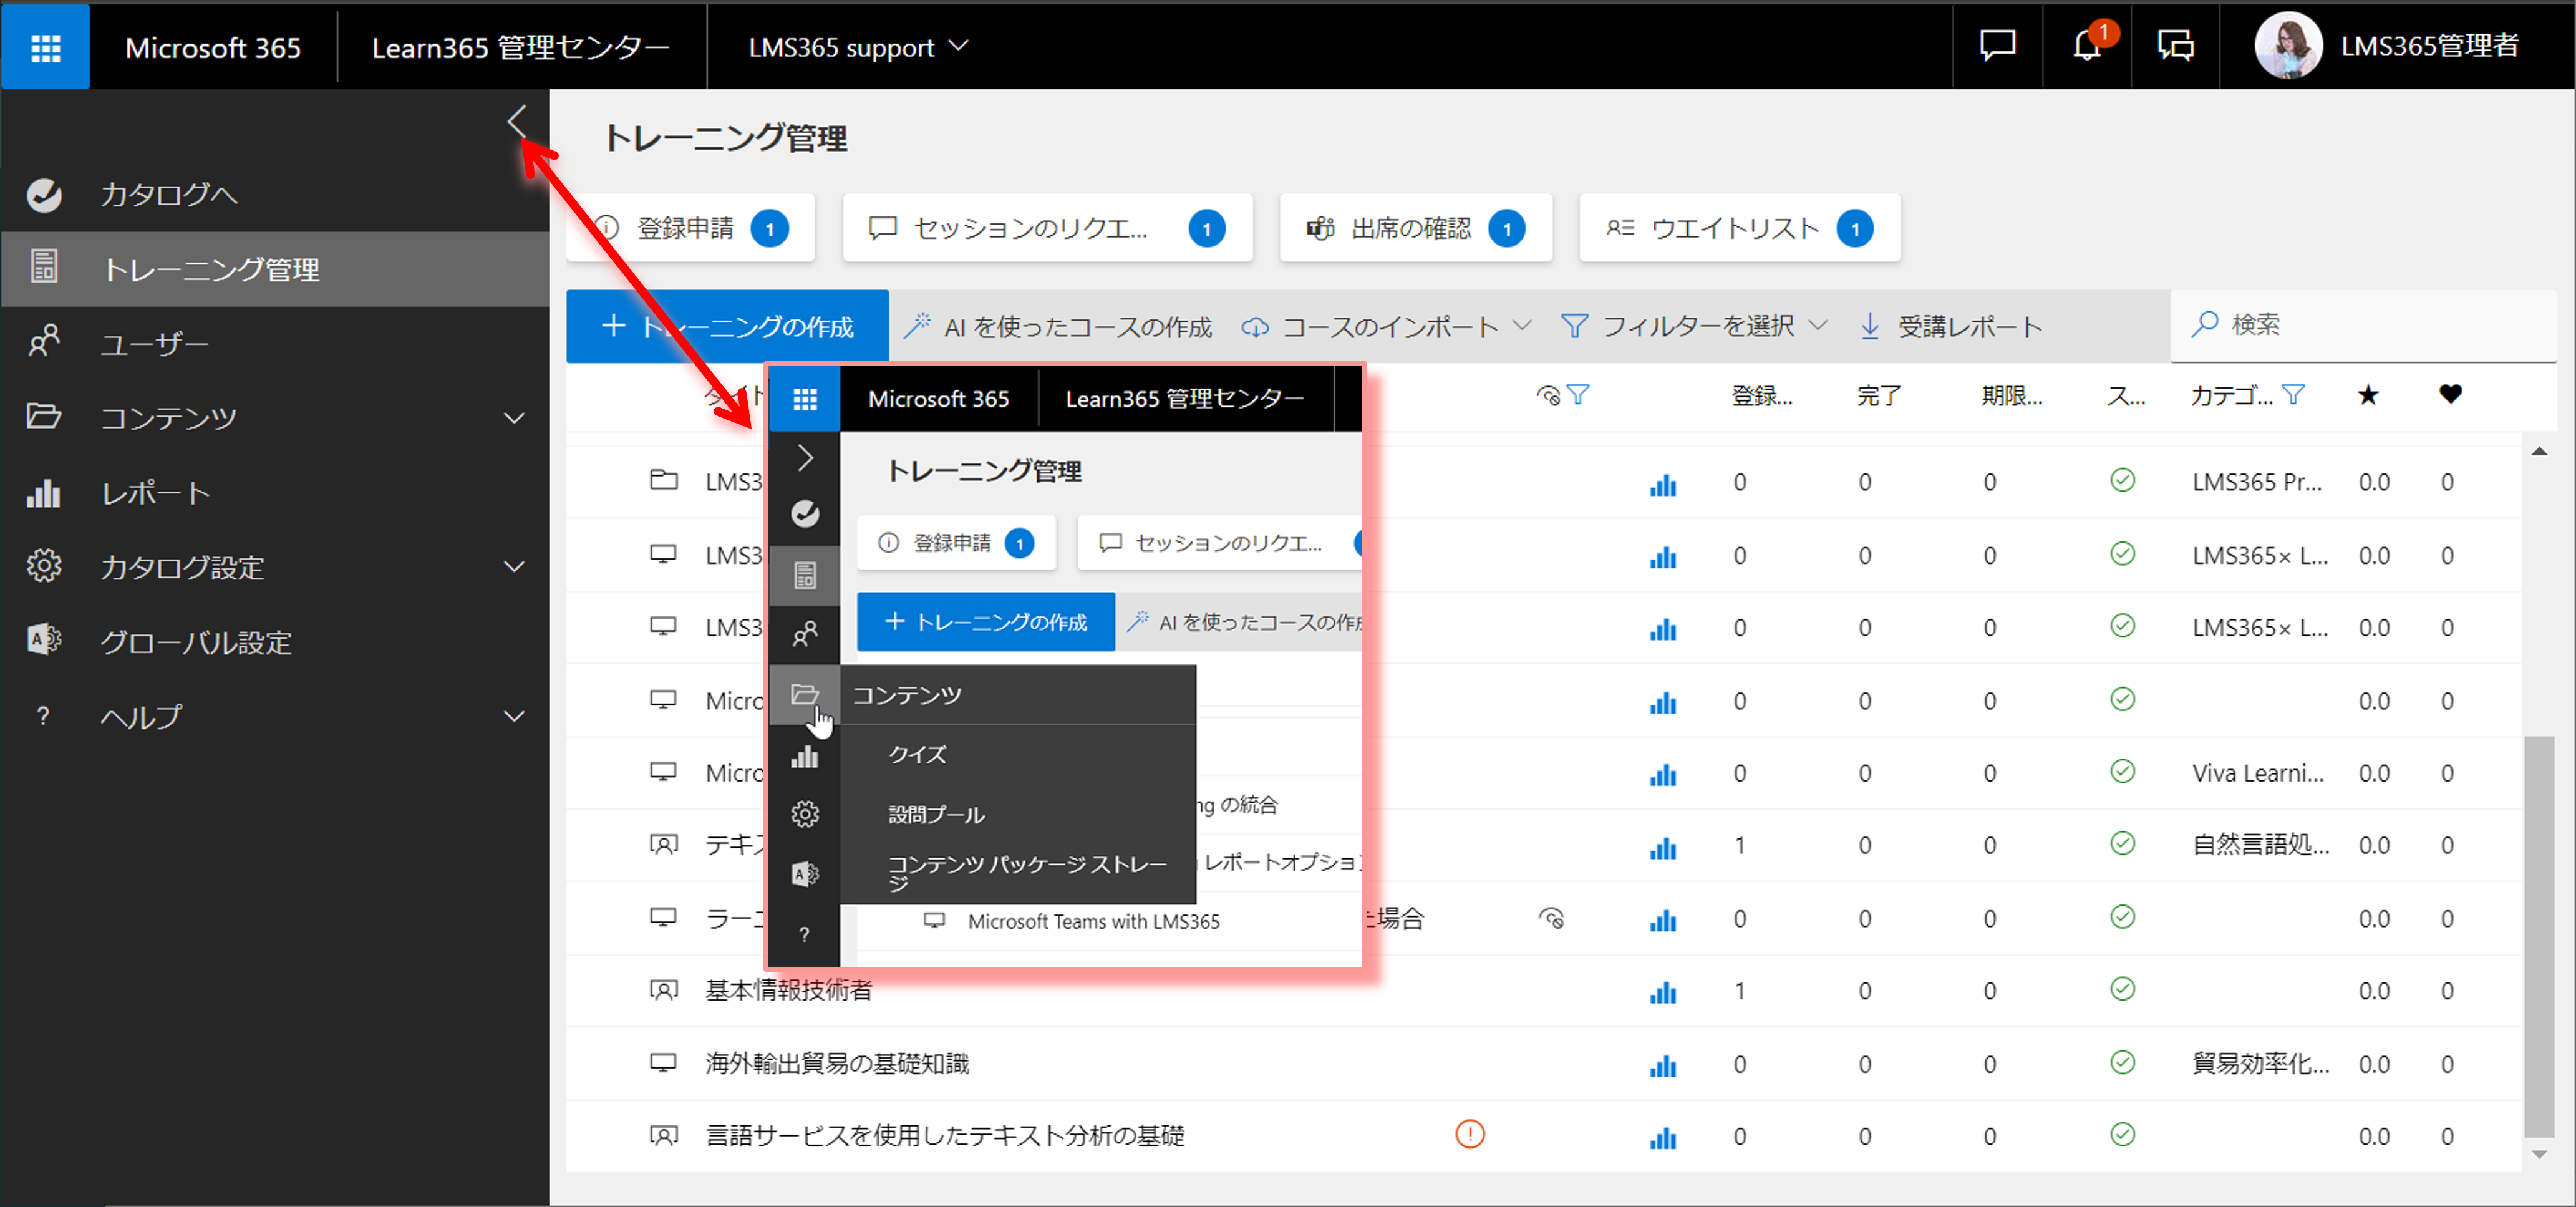This screenshot has width=2576, height=1207.
Task: Expand the ヘルプ sidebar chevron
Action: pos(514,716)
